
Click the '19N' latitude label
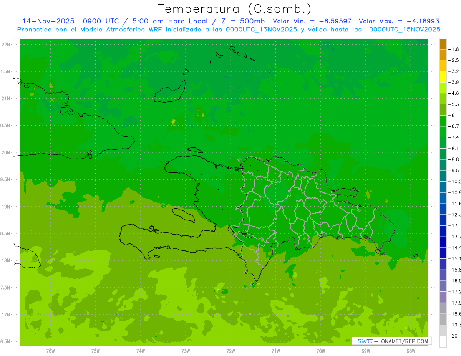tap(5, 207)
